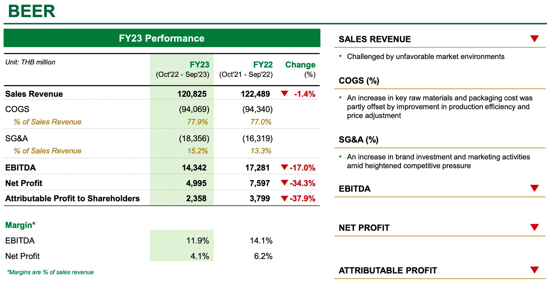
Task: Click the red triangle beside NET PROFIT heading
Action: pyautogui.click(x=534, y=227)
